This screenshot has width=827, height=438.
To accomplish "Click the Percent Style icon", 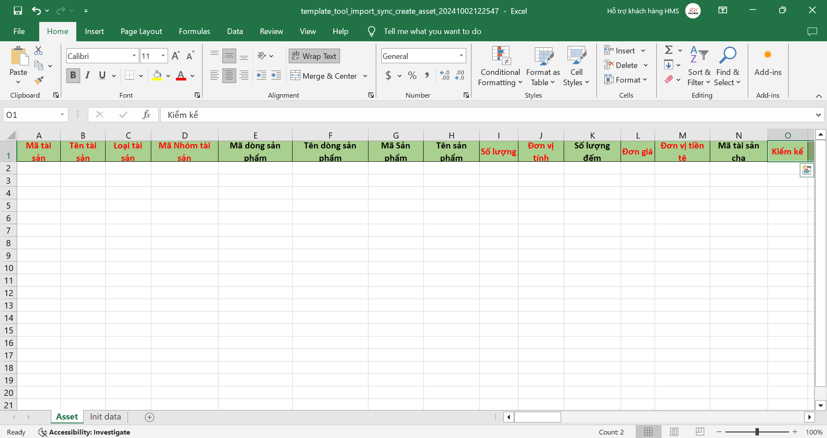I will (412, 76).
